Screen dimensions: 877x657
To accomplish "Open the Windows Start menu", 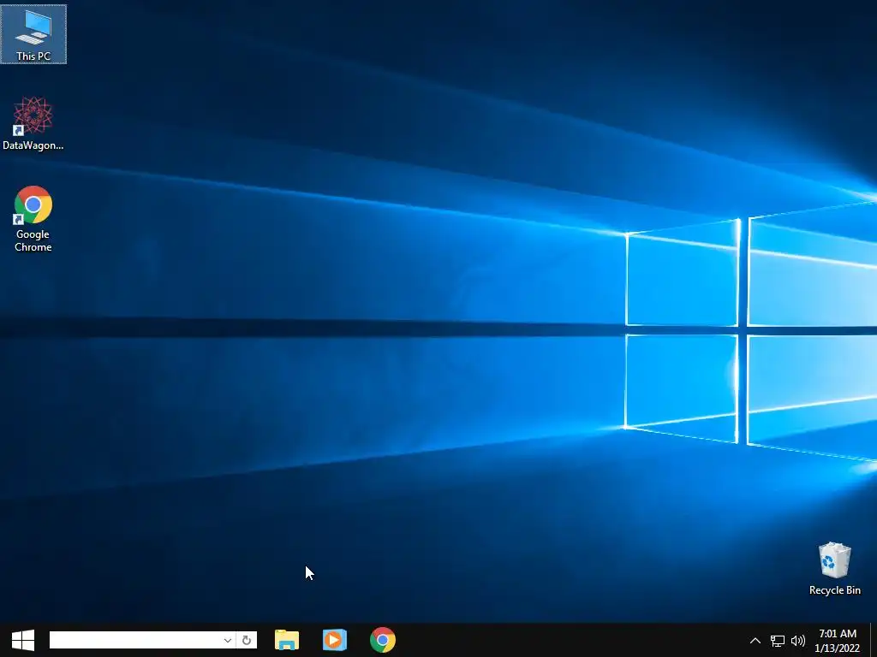I will tap(23, 640).
